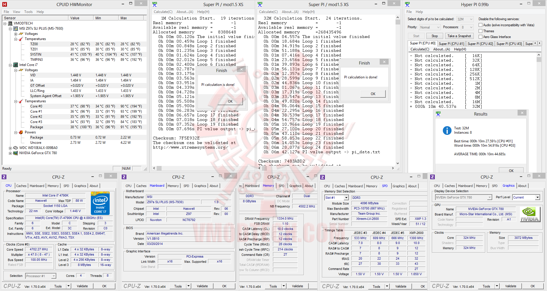547x291 pixels.
Task: Expand the WDC WD10EALX-009BA0 tree node
Action: [x=10, y=148]
